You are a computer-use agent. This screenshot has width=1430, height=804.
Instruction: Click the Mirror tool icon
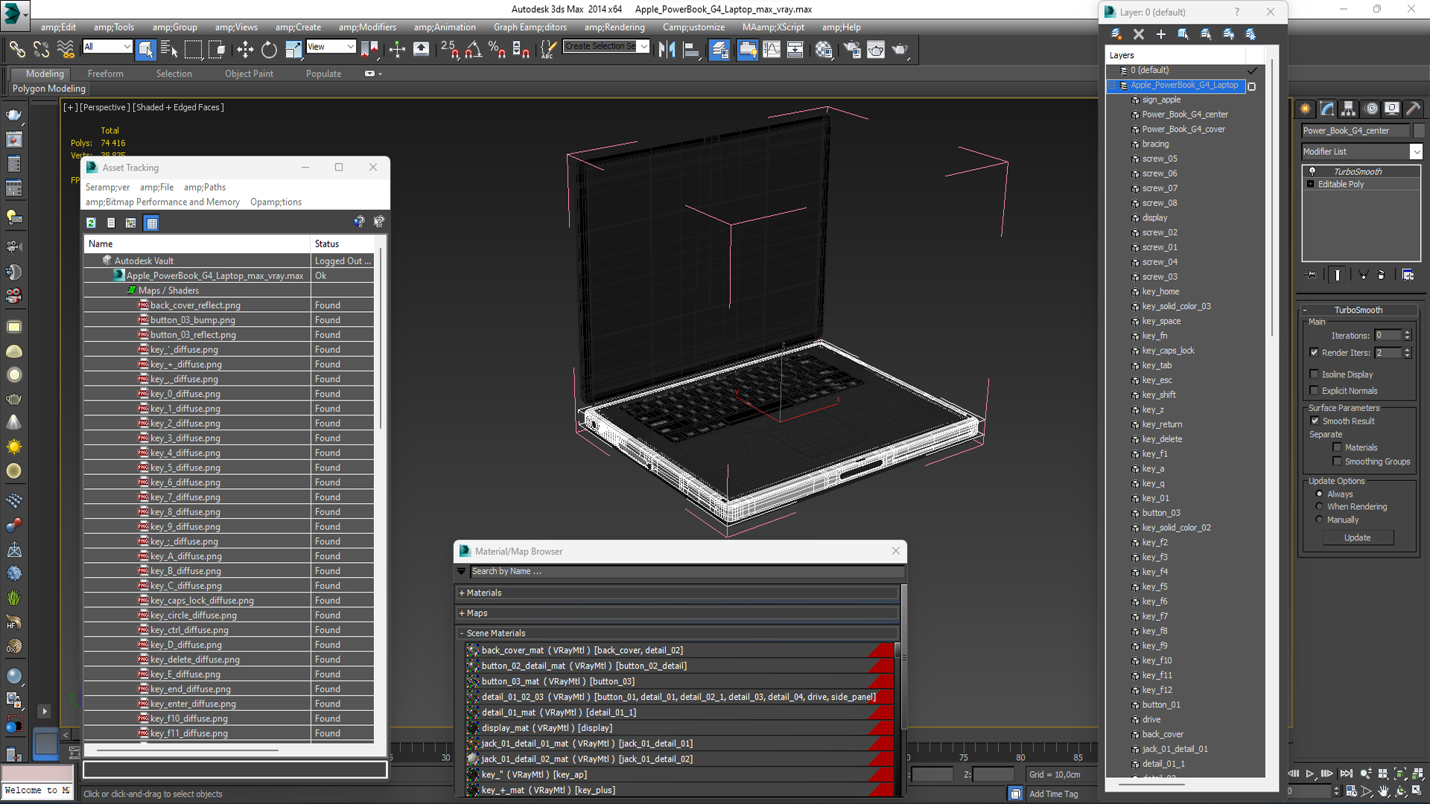[667, 49]
